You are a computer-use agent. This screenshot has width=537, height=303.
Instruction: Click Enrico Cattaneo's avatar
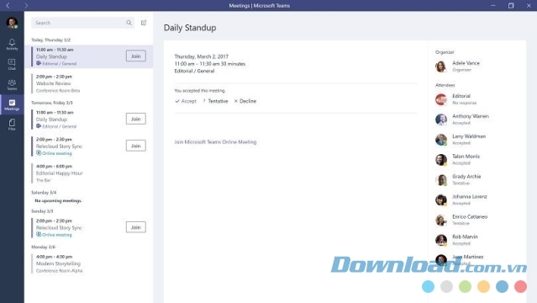(x=440, y=220)
